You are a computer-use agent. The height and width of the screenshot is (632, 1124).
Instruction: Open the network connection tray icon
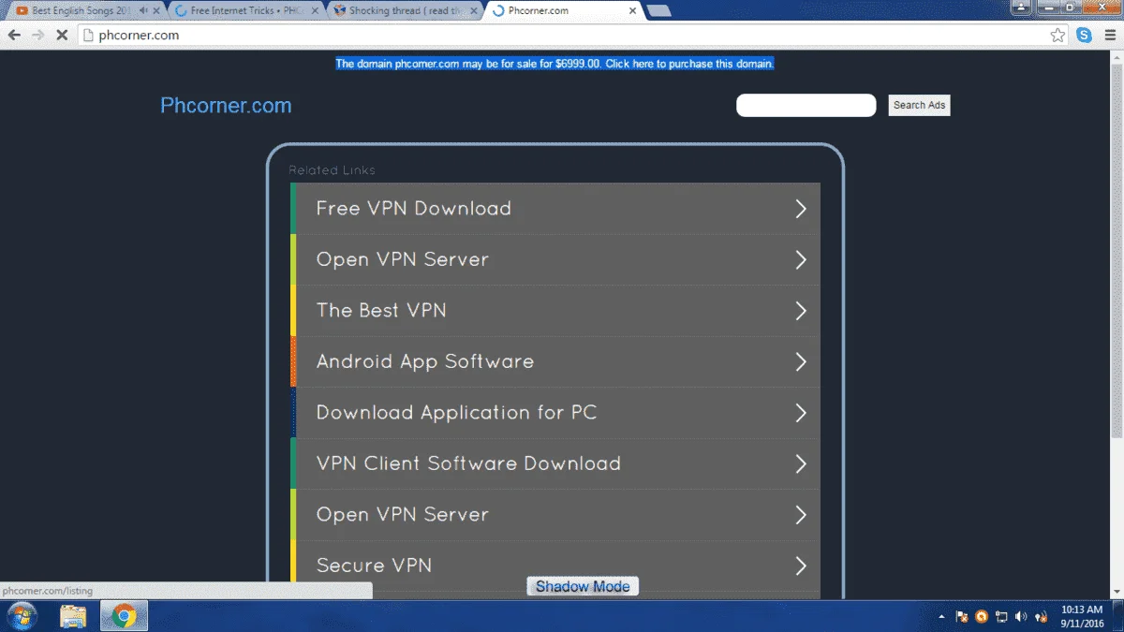click(1001, 616)
